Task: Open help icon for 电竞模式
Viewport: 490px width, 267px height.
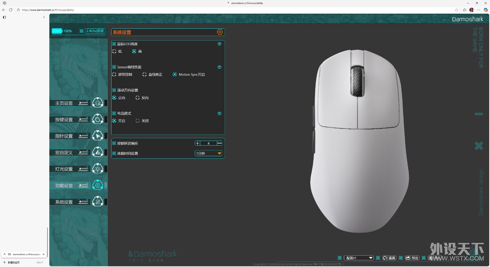Action: pyautogui.click(x=219, y=114)
